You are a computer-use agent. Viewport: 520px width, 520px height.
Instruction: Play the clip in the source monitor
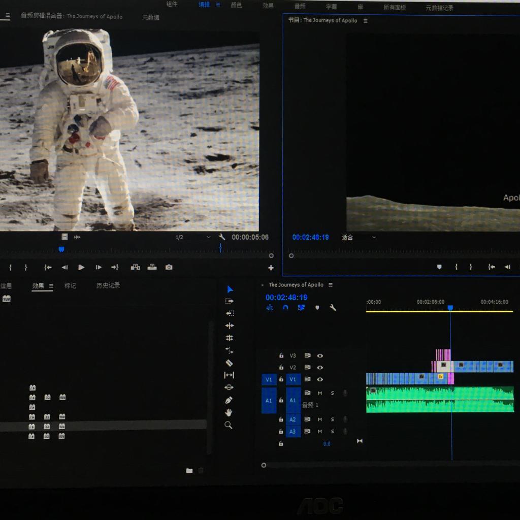click(x=81, y=267)
